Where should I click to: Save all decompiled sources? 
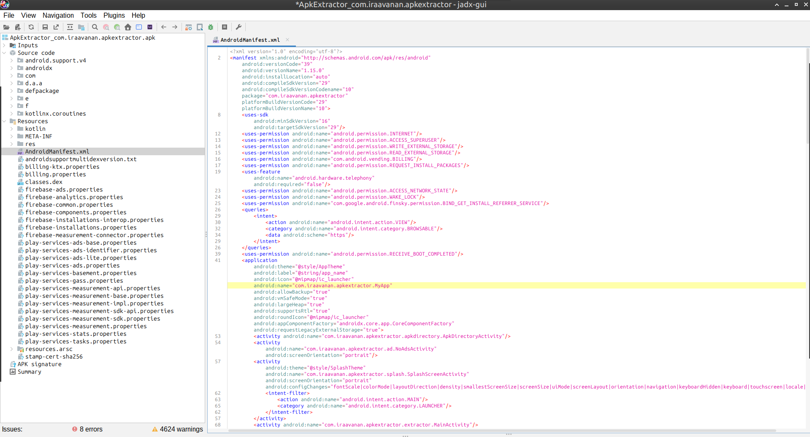(45, 27)
